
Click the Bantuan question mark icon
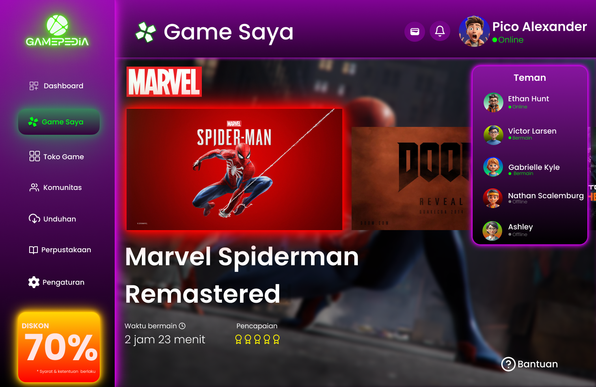[x=508, y=364]
